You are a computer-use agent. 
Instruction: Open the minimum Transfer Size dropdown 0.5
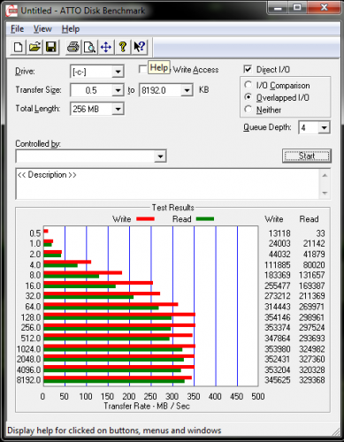(118, 90)
